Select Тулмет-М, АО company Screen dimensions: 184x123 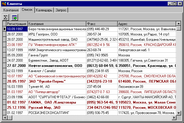(57, 87)
